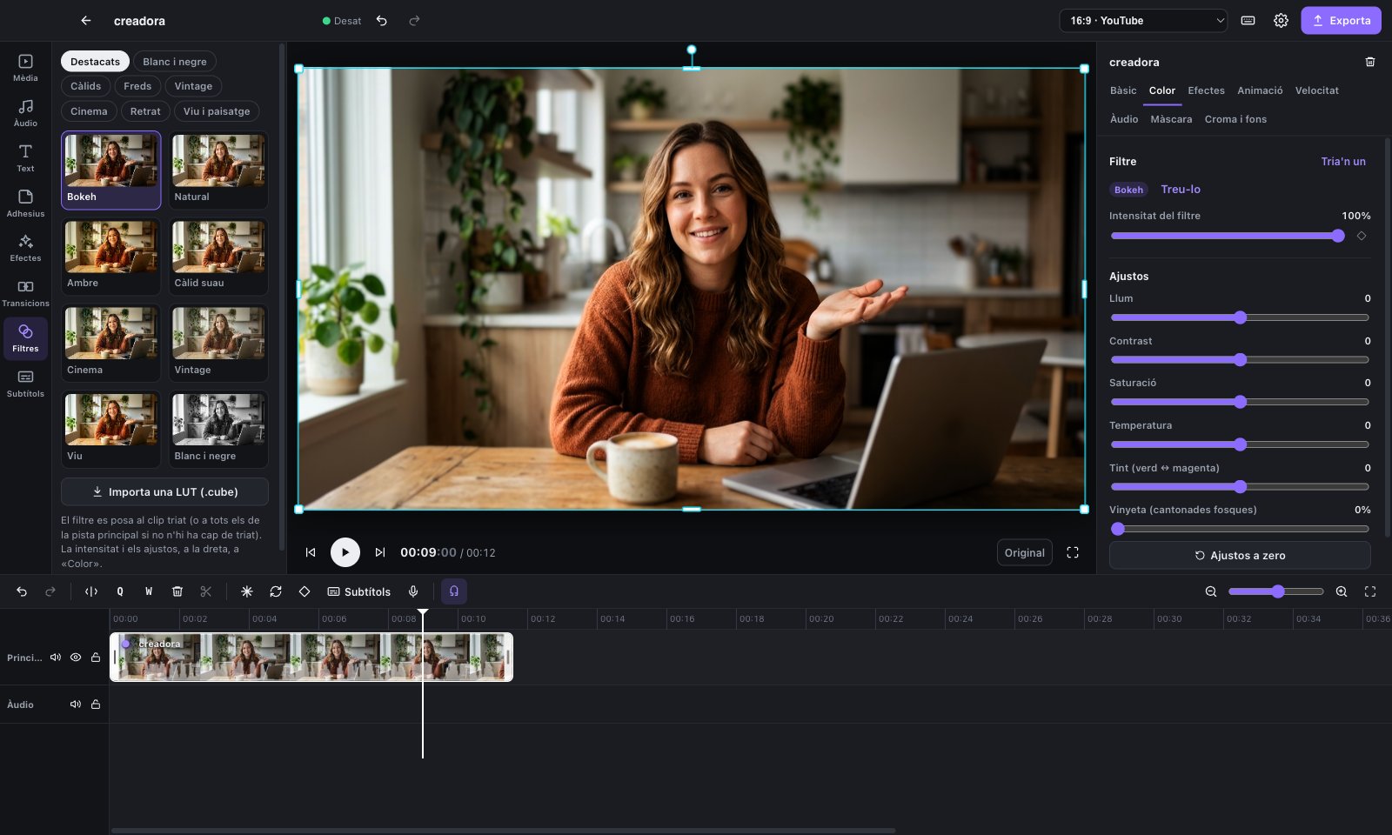Click the split clip icon in timeline toolbar
The width and height of the screenshot is (1392, 835).
91,591
